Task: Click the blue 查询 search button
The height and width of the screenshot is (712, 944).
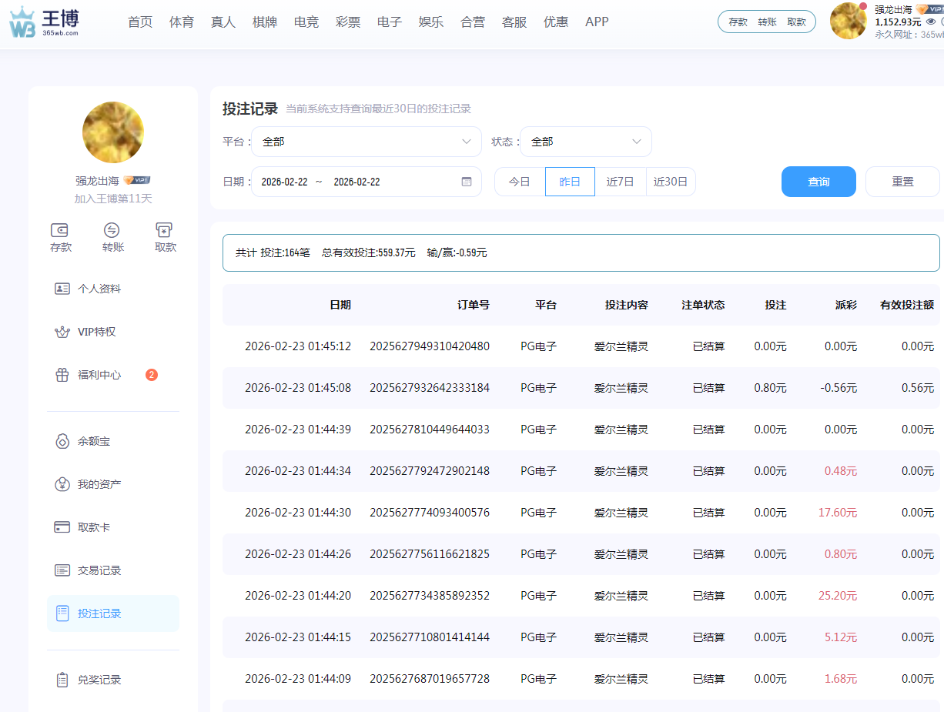Action: (818, 182)
